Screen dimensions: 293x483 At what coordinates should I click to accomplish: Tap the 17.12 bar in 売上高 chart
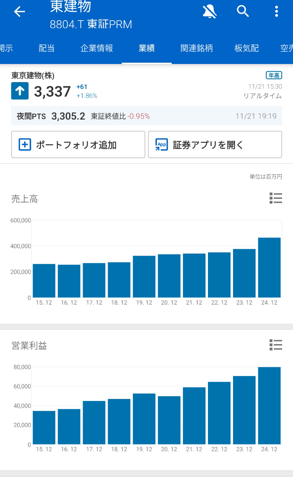click(94, 280)
